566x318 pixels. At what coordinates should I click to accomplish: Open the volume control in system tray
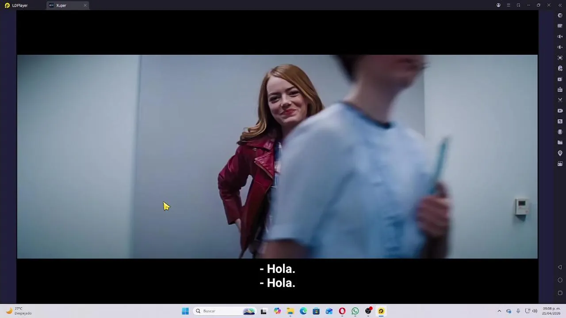coord(535,311)
